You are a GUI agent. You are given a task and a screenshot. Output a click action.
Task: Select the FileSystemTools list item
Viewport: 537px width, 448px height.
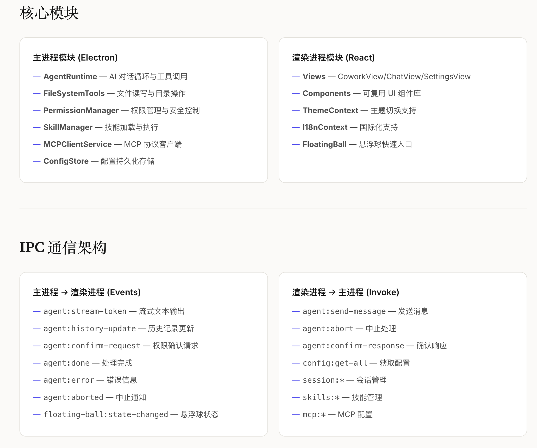[74, 93]
